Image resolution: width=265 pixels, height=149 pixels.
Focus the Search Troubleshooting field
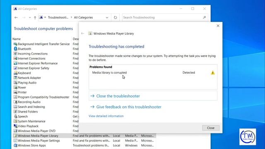click(x=165, y=17)
